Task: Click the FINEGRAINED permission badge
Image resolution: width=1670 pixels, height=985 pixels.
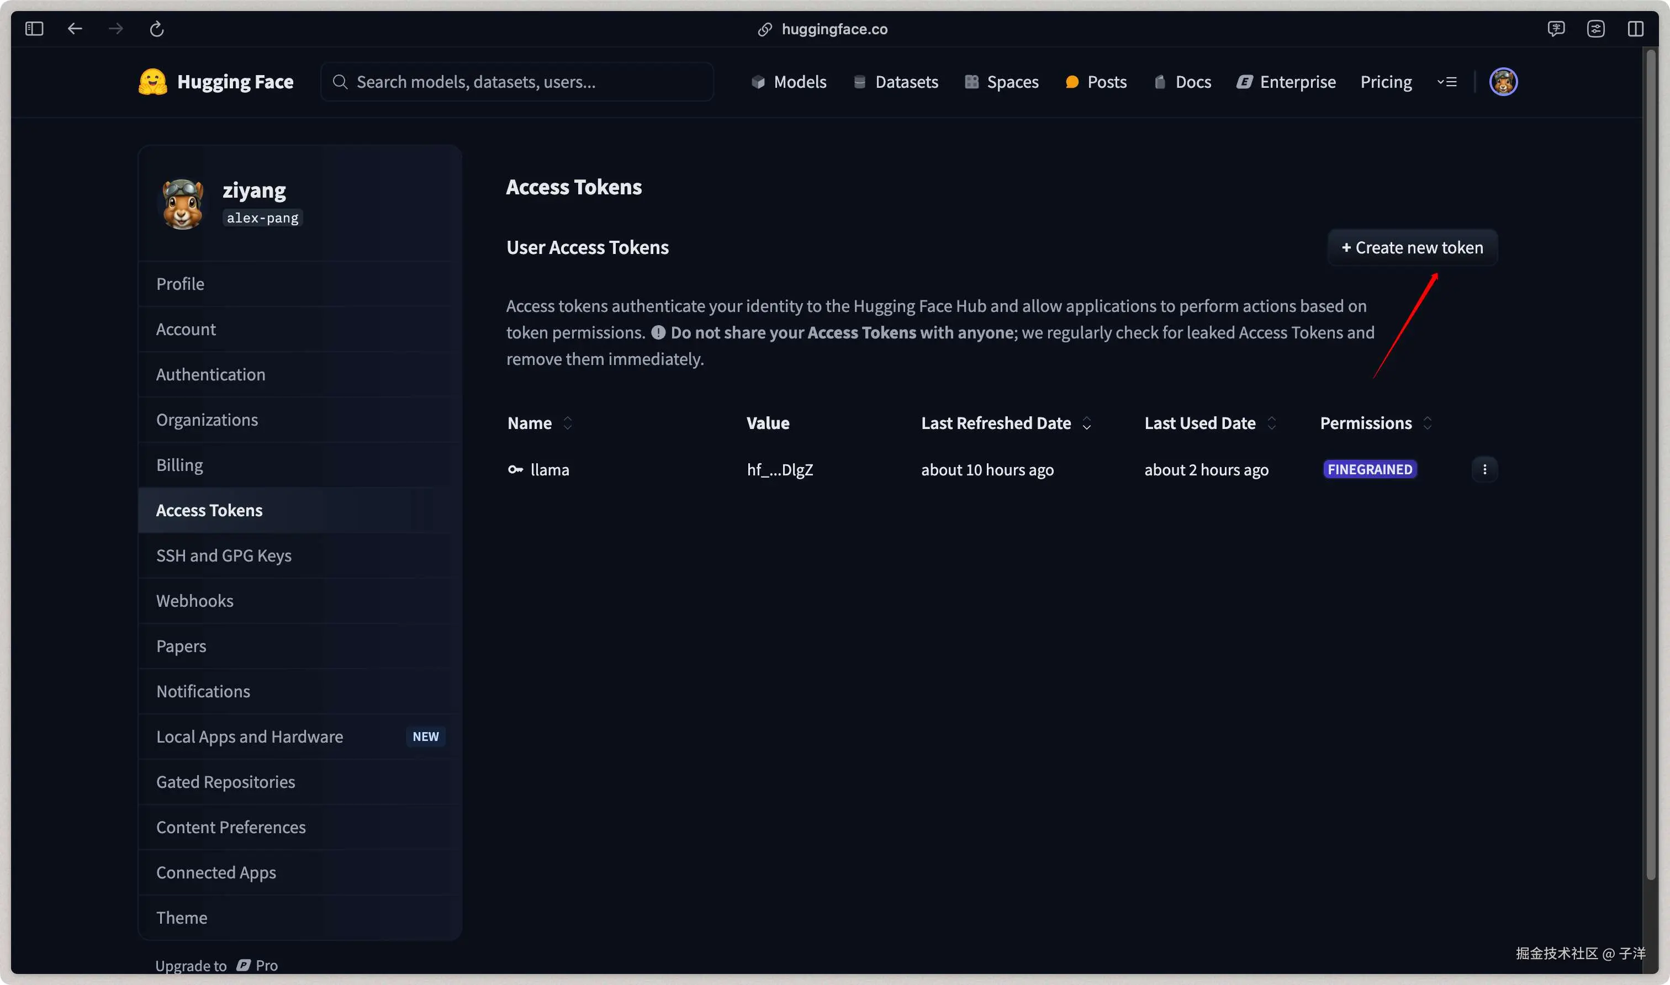Action: pyautogui.click(x=1370, y=469)
